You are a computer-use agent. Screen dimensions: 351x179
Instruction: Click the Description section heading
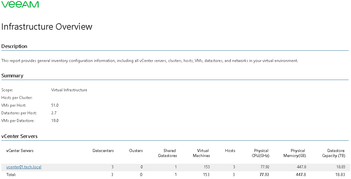coord(14,46)
